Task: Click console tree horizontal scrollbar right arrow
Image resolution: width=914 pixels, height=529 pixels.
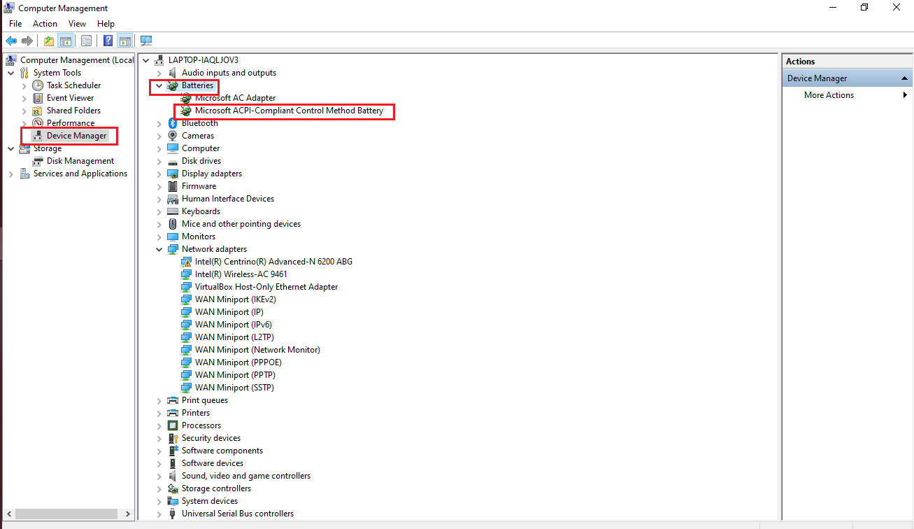Action: click(x=129, y=513)
